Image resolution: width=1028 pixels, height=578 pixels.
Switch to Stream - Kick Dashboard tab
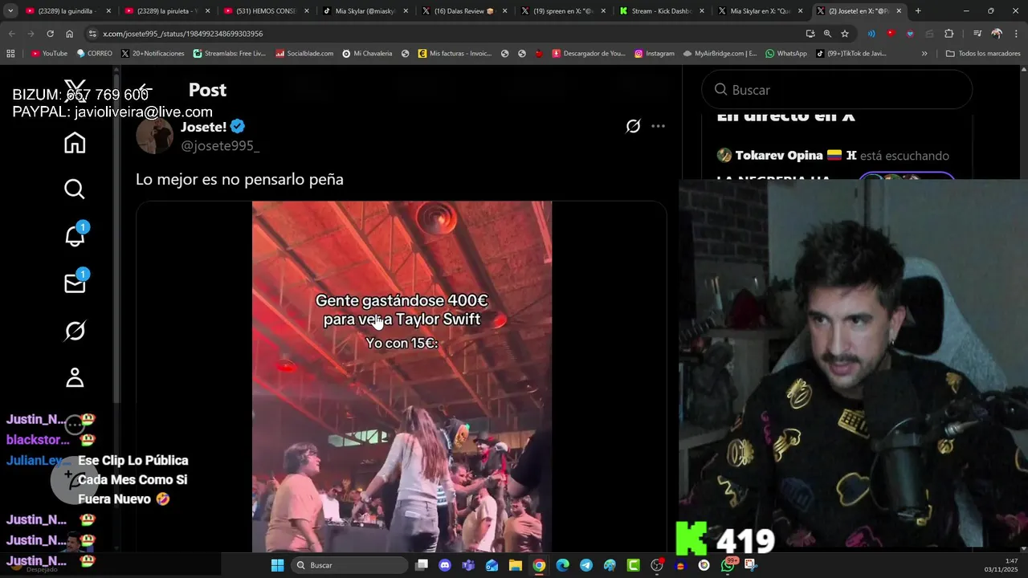pos(662,11)
